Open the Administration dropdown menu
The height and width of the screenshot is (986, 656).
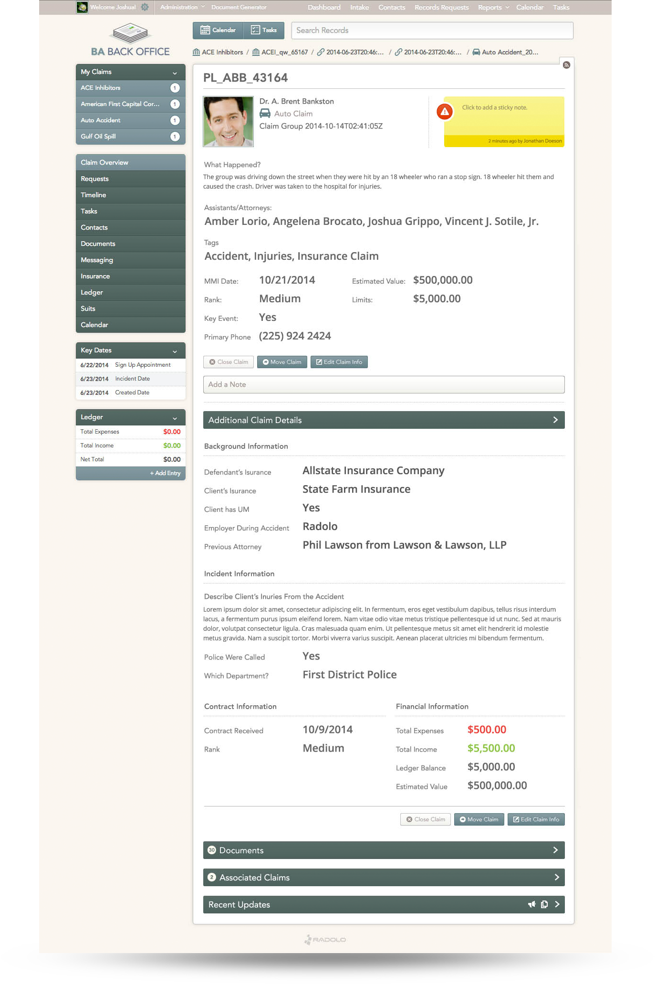click(x=182, y=7)
